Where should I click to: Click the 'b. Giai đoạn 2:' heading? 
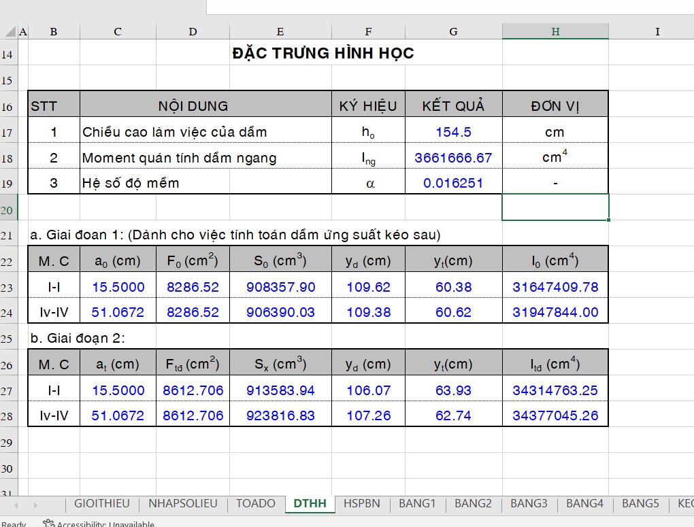click(x=78, y=338)
